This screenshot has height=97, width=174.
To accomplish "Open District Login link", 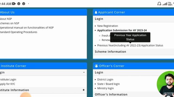I will click(x=105, y=79).
